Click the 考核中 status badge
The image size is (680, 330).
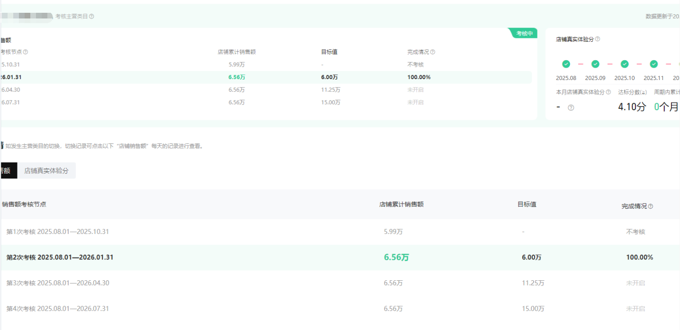(523, 34)
